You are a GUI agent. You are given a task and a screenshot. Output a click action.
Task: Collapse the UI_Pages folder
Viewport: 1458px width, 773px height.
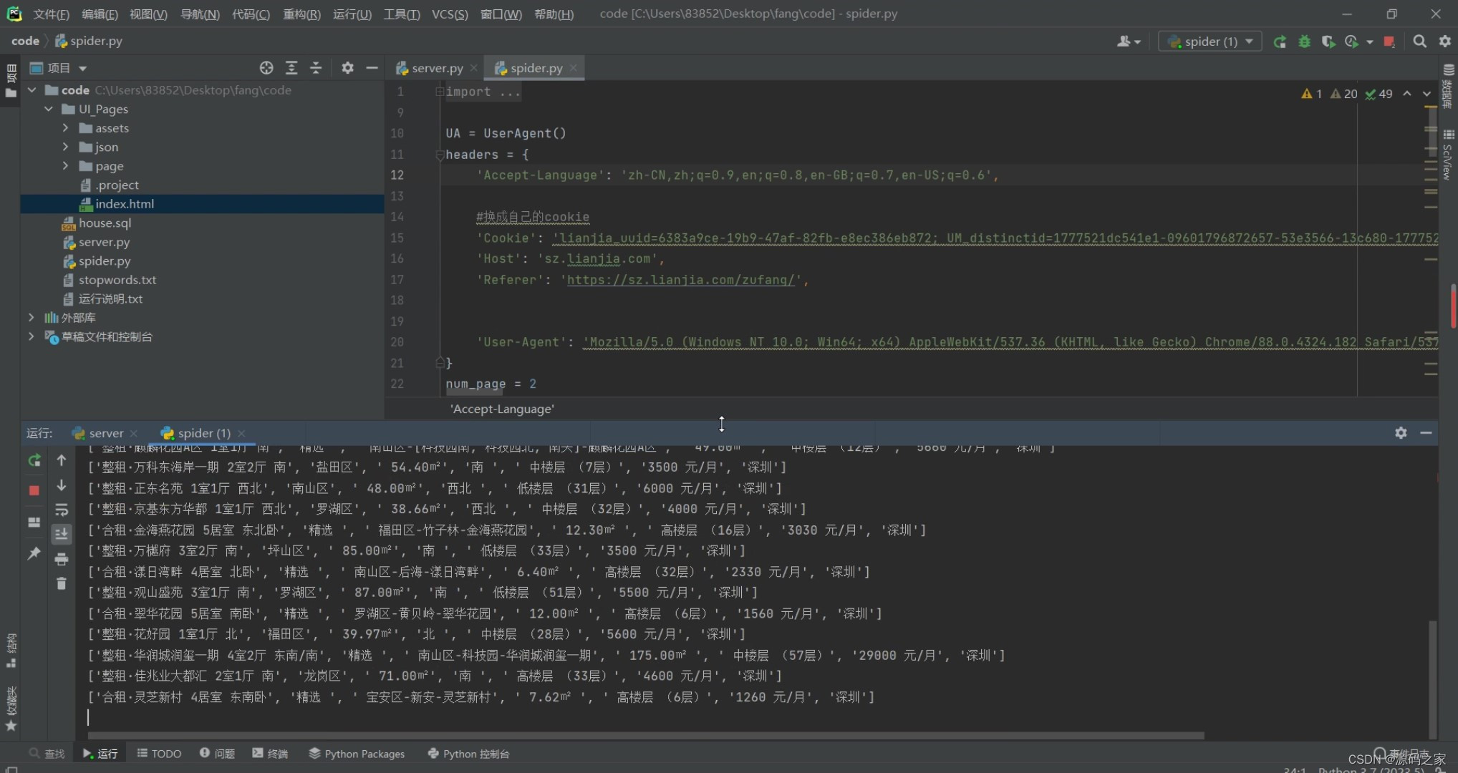point(49,109)
